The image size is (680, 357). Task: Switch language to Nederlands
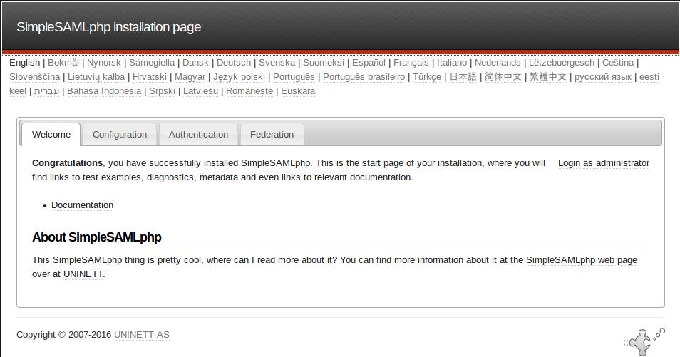[498, 63]
